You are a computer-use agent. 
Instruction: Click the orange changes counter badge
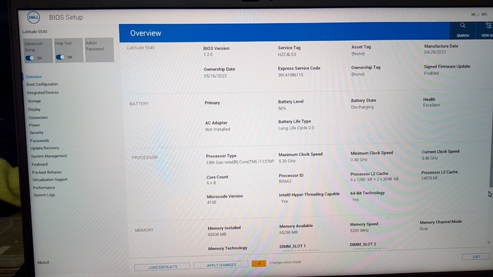click(x=259, y=263)
